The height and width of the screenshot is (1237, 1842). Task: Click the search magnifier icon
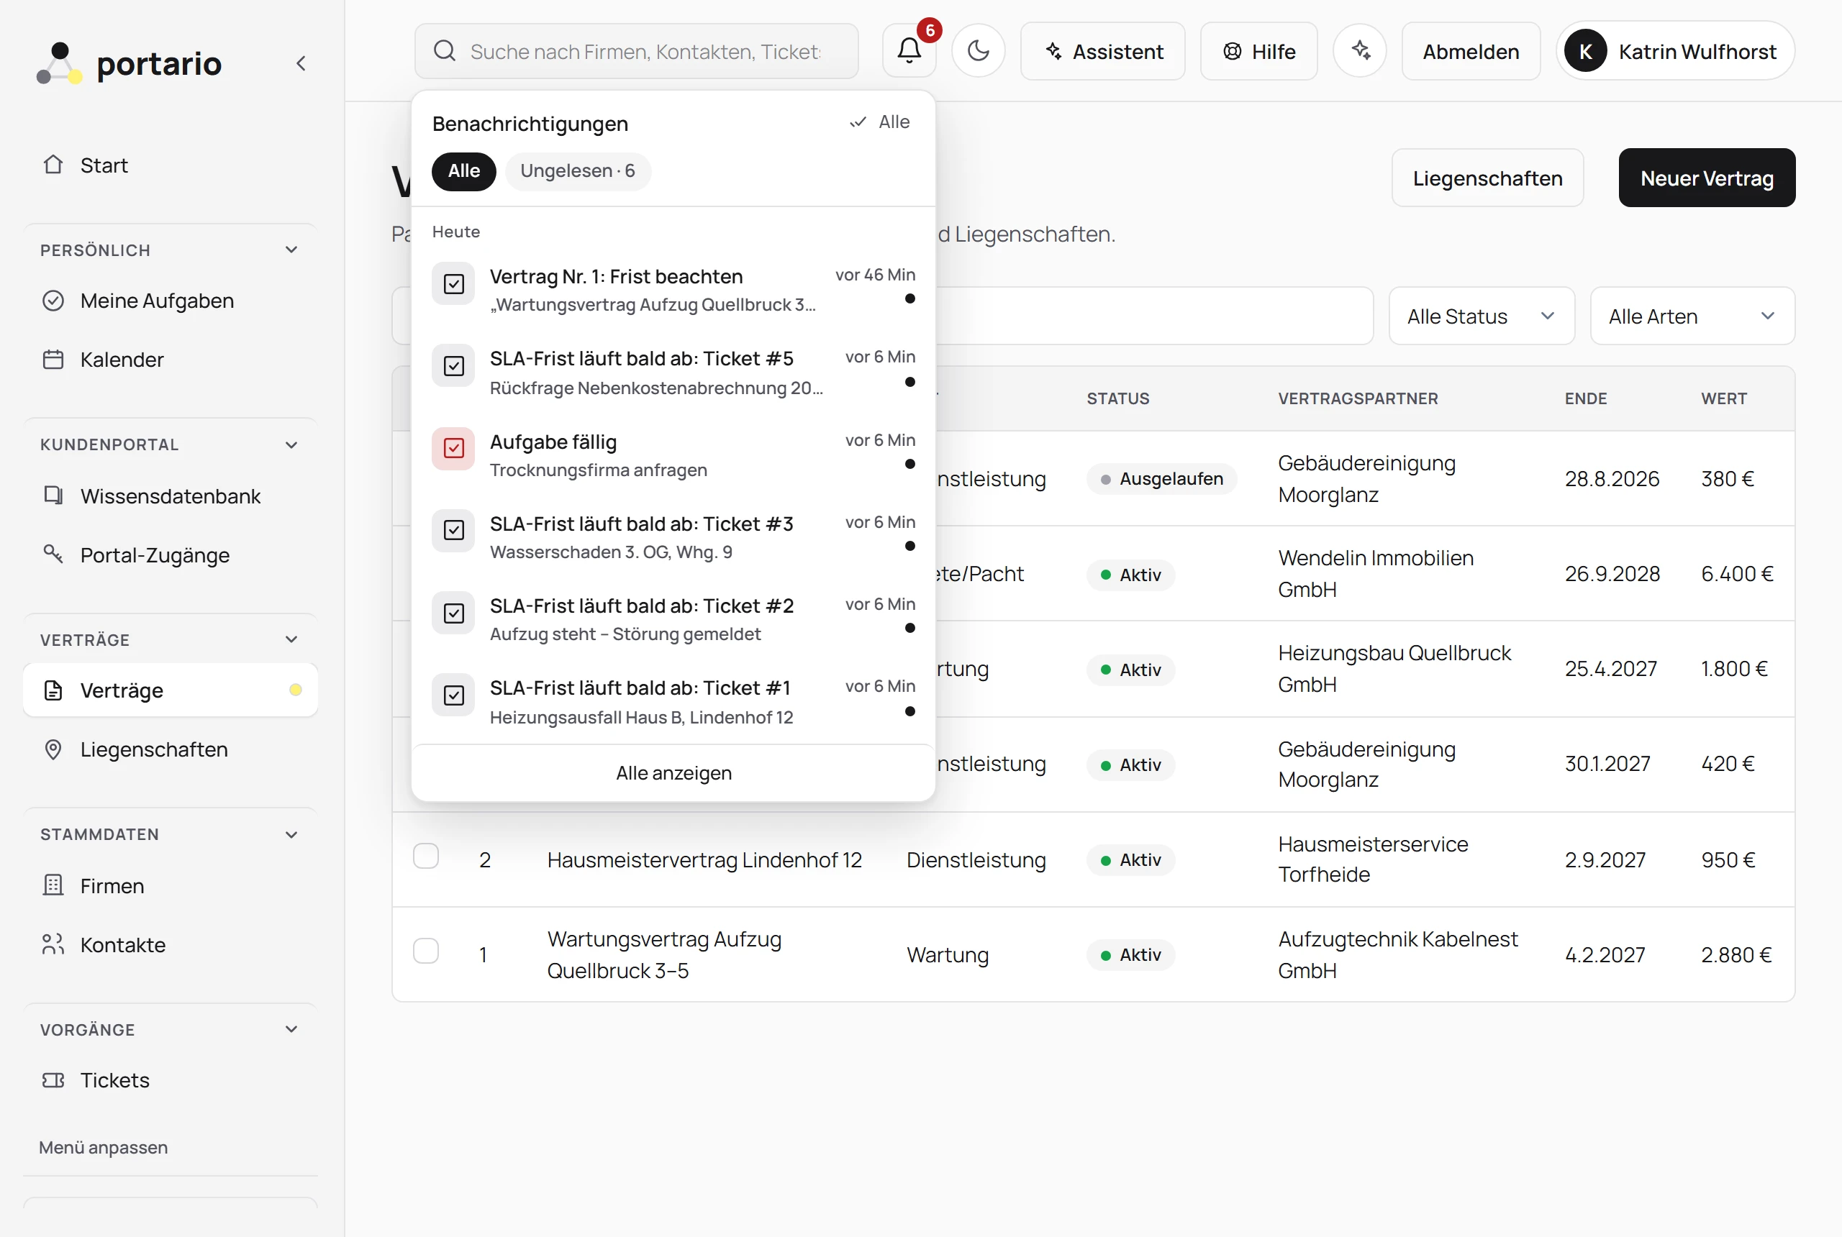click(445, 51)
